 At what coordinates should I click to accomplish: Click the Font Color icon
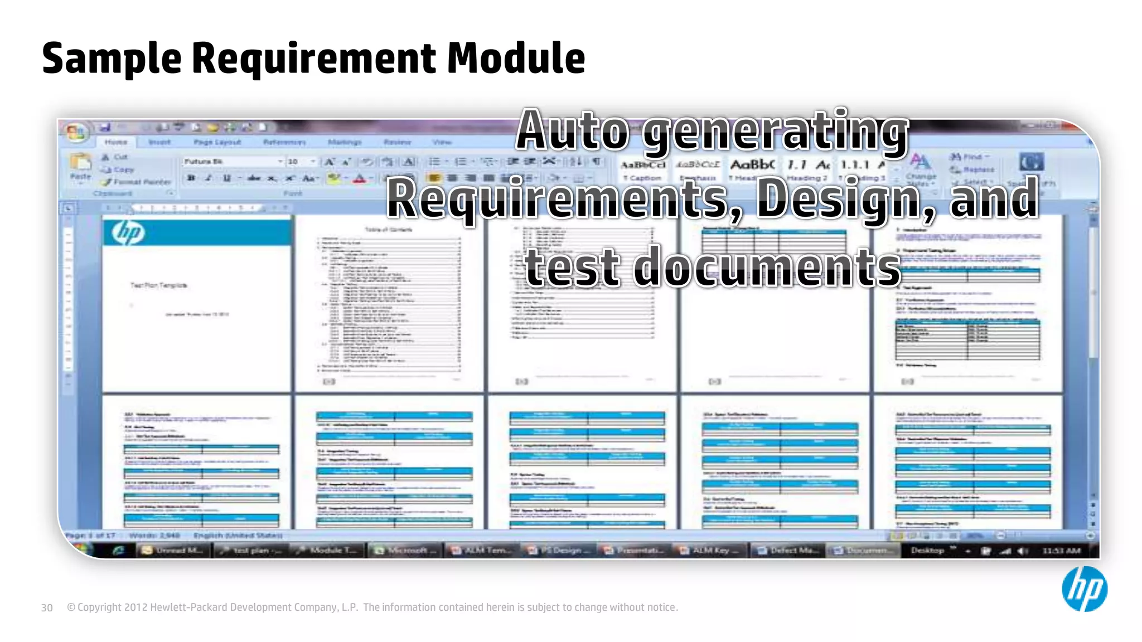(x=360, y=178)
